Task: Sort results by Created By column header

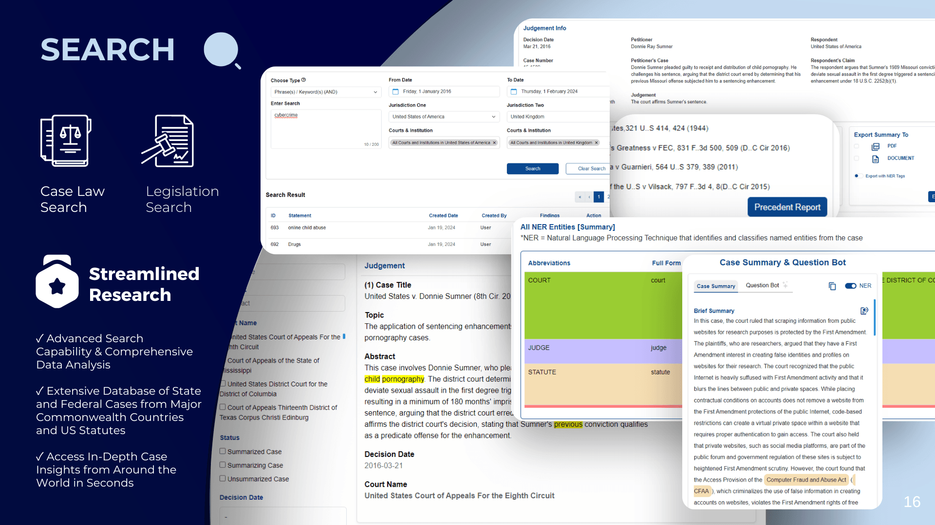Action: 494,215
